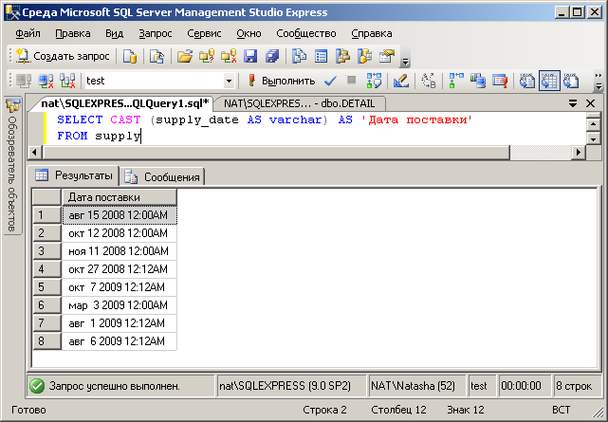The height and width of the screenshot is (422, 608).
Task: Switch to Results to Grid
Action: click(549, 81)
